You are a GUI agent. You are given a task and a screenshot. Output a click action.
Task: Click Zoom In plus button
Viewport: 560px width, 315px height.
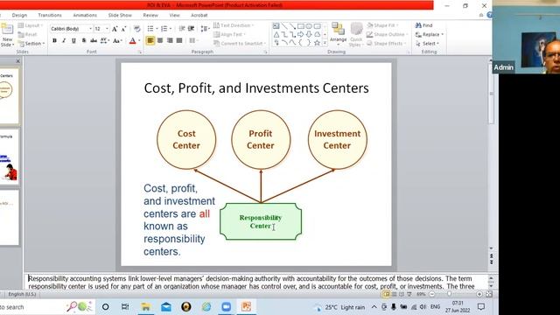[479, 294]
